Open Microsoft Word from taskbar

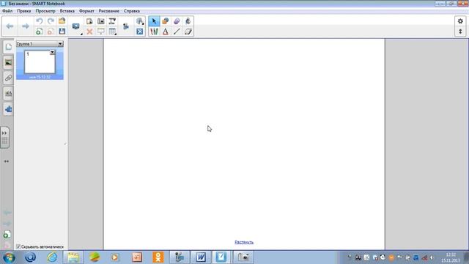[200, 257]
